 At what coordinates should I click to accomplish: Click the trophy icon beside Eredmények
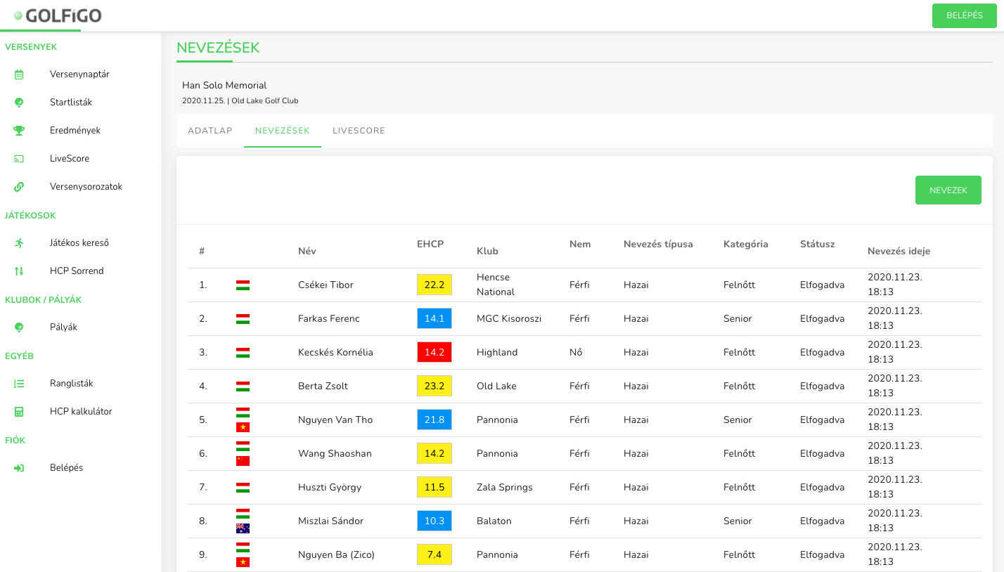point(19,131)
